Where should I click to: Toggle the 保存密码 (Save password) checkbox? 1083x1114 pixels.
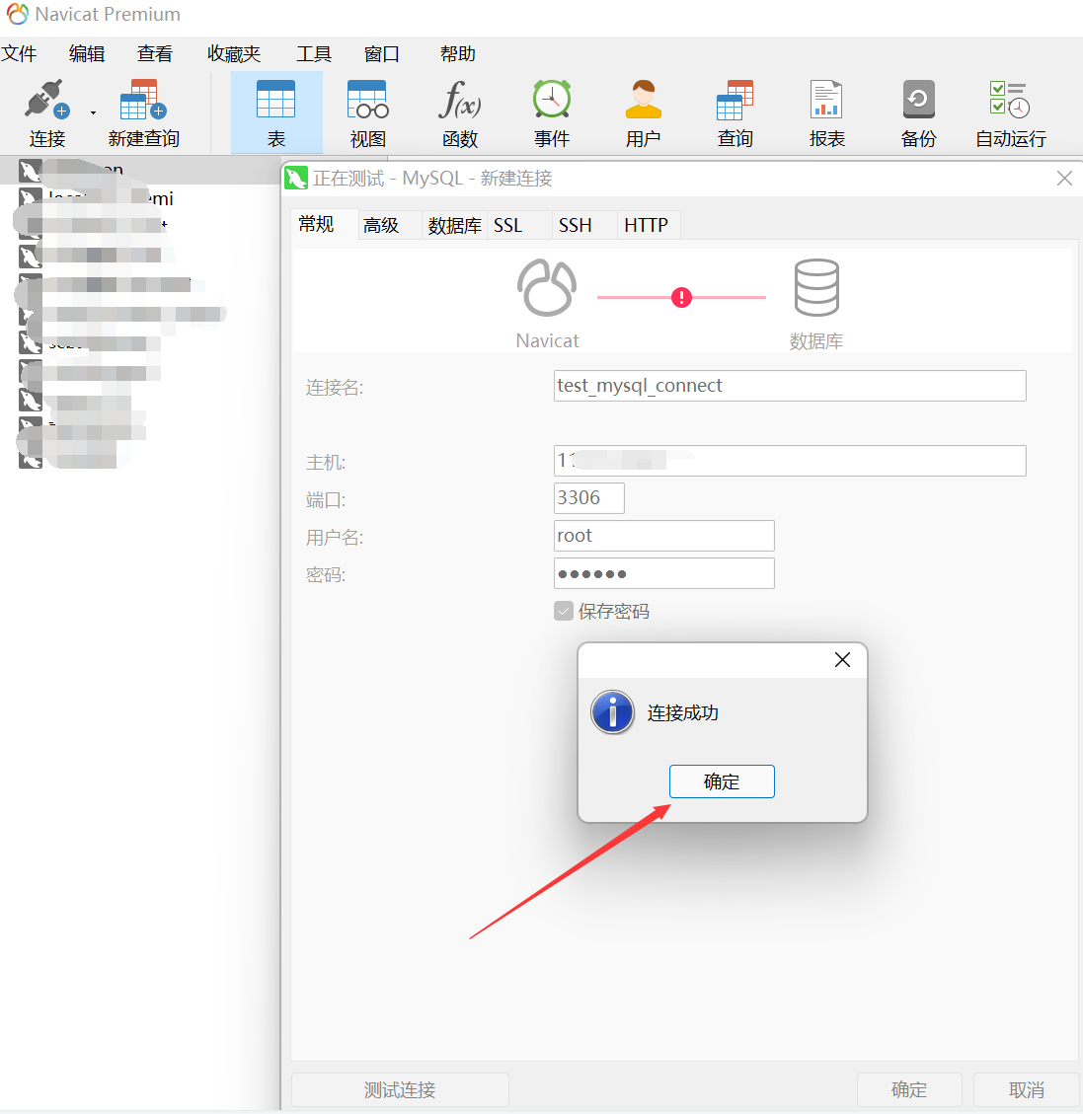pos(564,612)
